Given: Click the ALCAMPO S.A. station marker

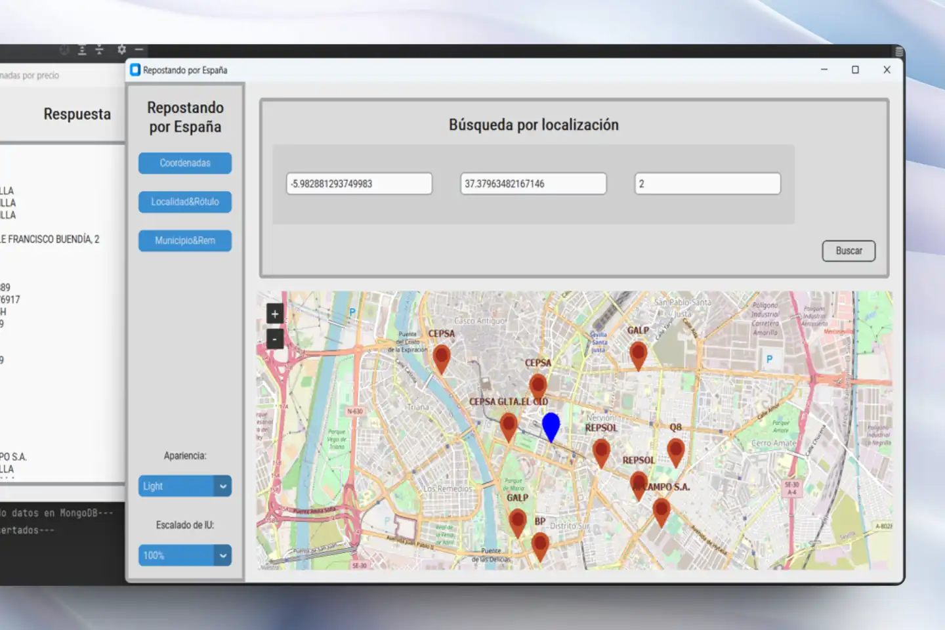Looking at the screenshot, I should click(661, 513).
